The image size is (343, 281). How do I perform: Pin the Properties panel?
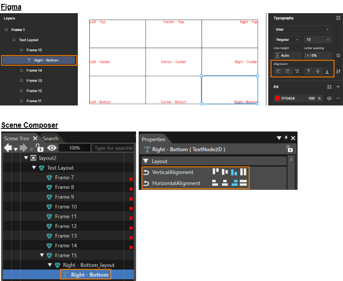(x=286, y=138)
